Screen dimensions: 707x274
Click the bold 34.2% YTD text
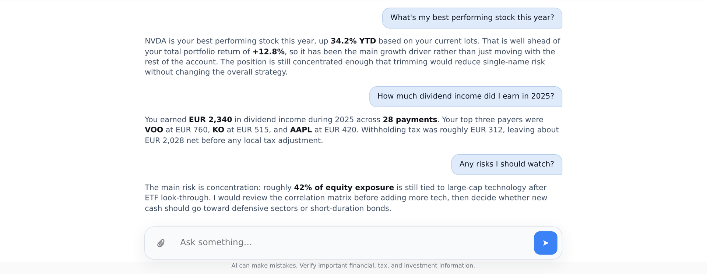(353, 41)
